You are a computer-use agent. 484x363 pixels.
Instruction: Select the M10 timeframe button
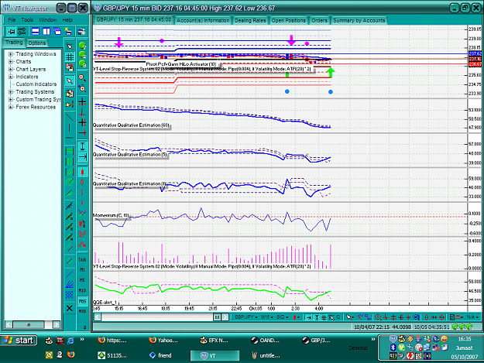(x=82, y=291)
